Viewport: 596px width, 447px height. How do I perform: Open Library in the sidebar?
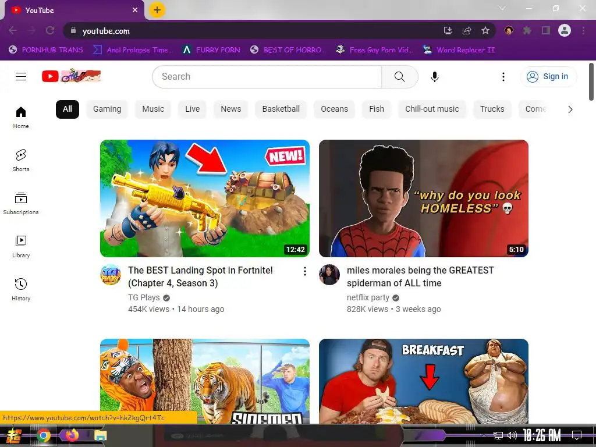tap(21, 247)
